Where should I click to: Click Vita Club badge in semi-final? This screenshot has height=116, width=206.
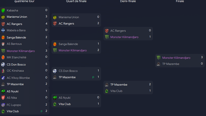(x=107, y=91)
